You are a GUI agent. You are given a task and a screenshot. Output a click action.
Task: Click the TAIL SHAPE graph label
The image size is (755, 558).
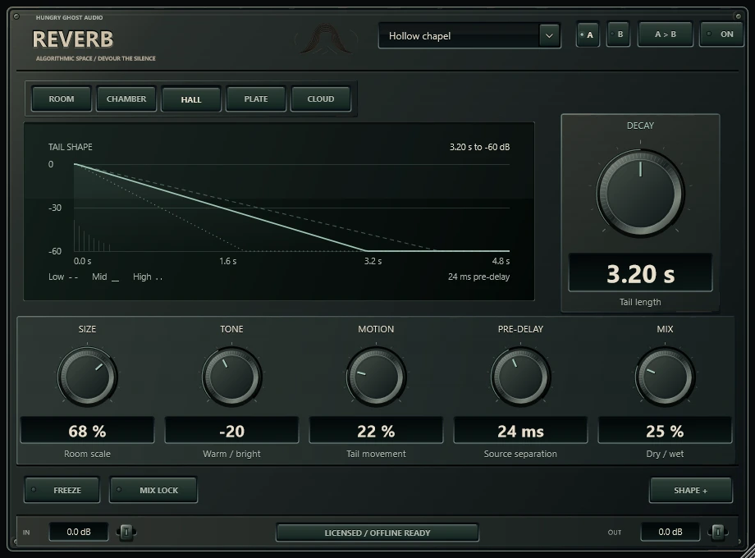tap(71, 147)
